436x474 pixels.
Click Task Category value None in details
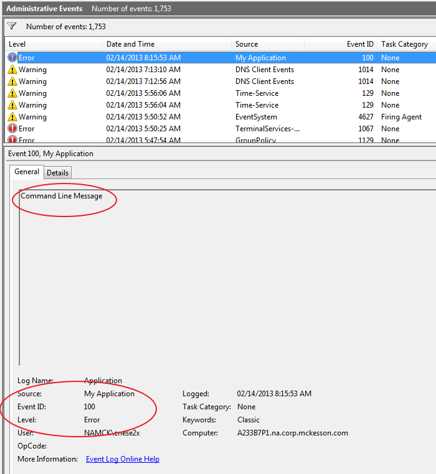point(246,407)
